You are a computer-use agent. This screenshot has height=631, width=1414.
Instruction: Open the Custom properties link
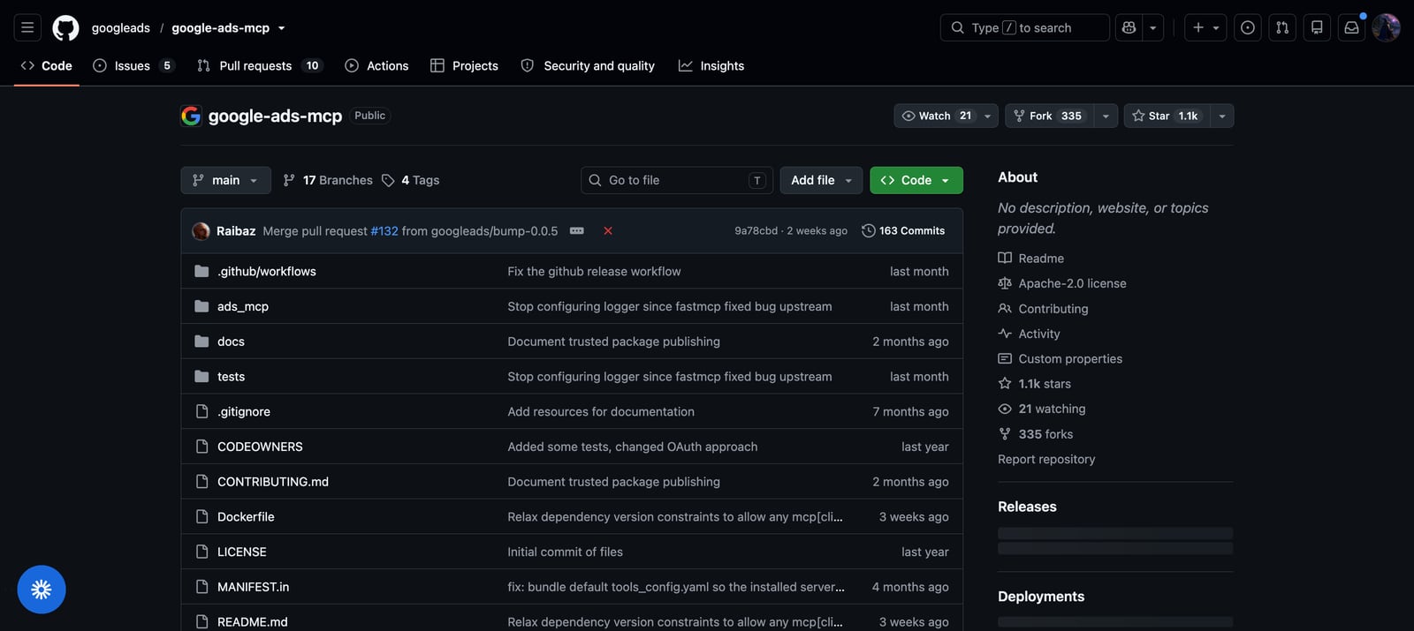1060,358
